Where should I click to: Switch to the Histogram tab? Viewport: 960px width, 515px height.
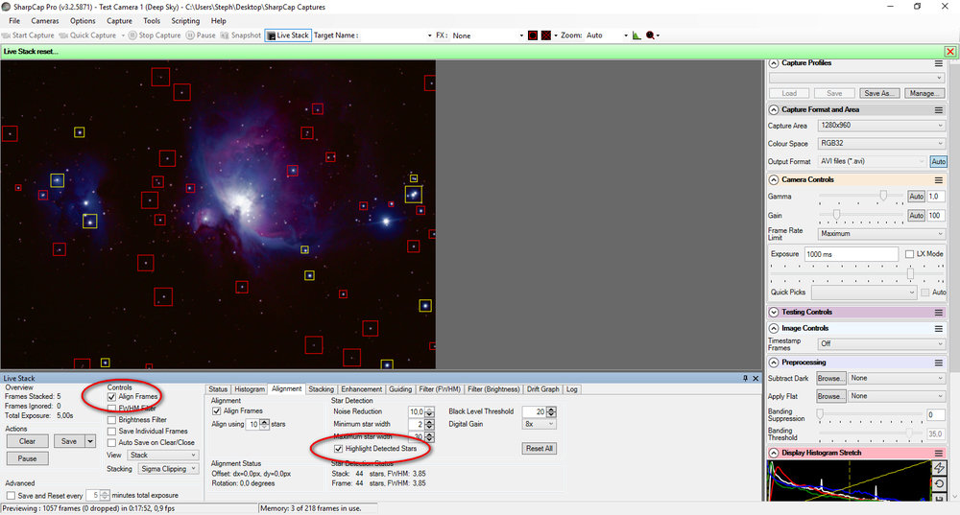click(250, 389)
